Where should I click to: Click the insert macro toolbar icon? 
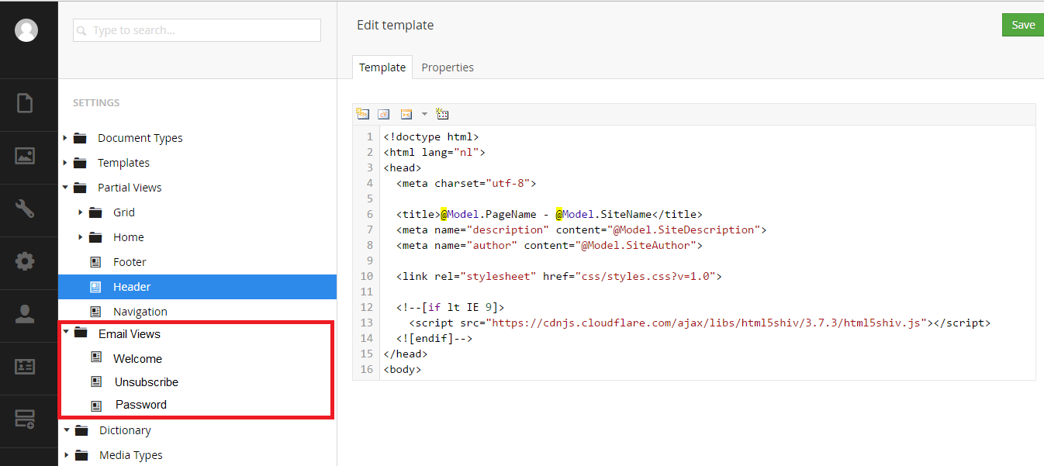pyautogui.click(x=406, y=114)
